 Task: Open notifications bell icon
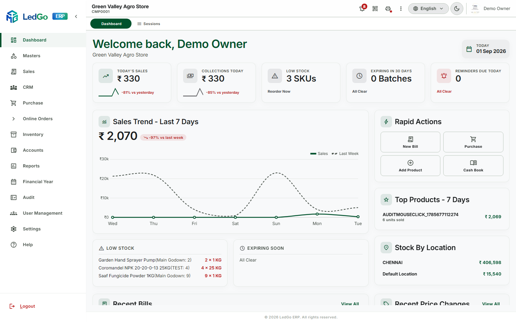point(362,9)
